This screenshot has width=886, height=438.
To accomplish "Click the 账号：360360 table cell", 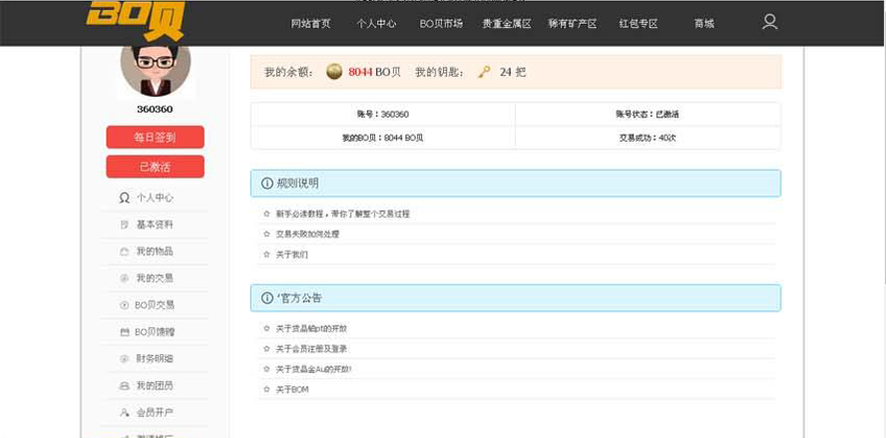I will click(x=382, y=114).
